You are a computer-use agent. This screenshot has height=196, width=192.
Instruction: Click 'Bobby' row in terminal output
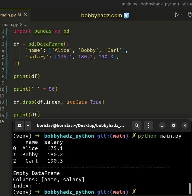(38, 155)
